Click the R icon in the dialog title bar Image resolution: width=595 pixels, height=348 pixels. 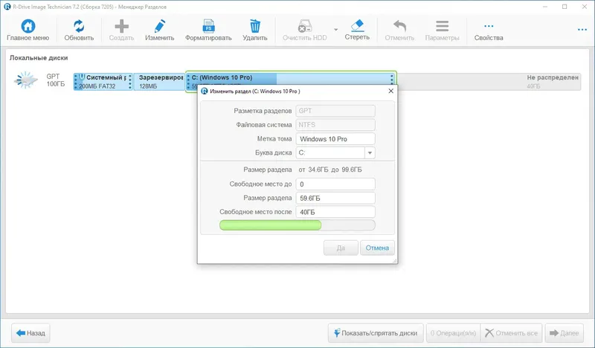coord(204,91)
